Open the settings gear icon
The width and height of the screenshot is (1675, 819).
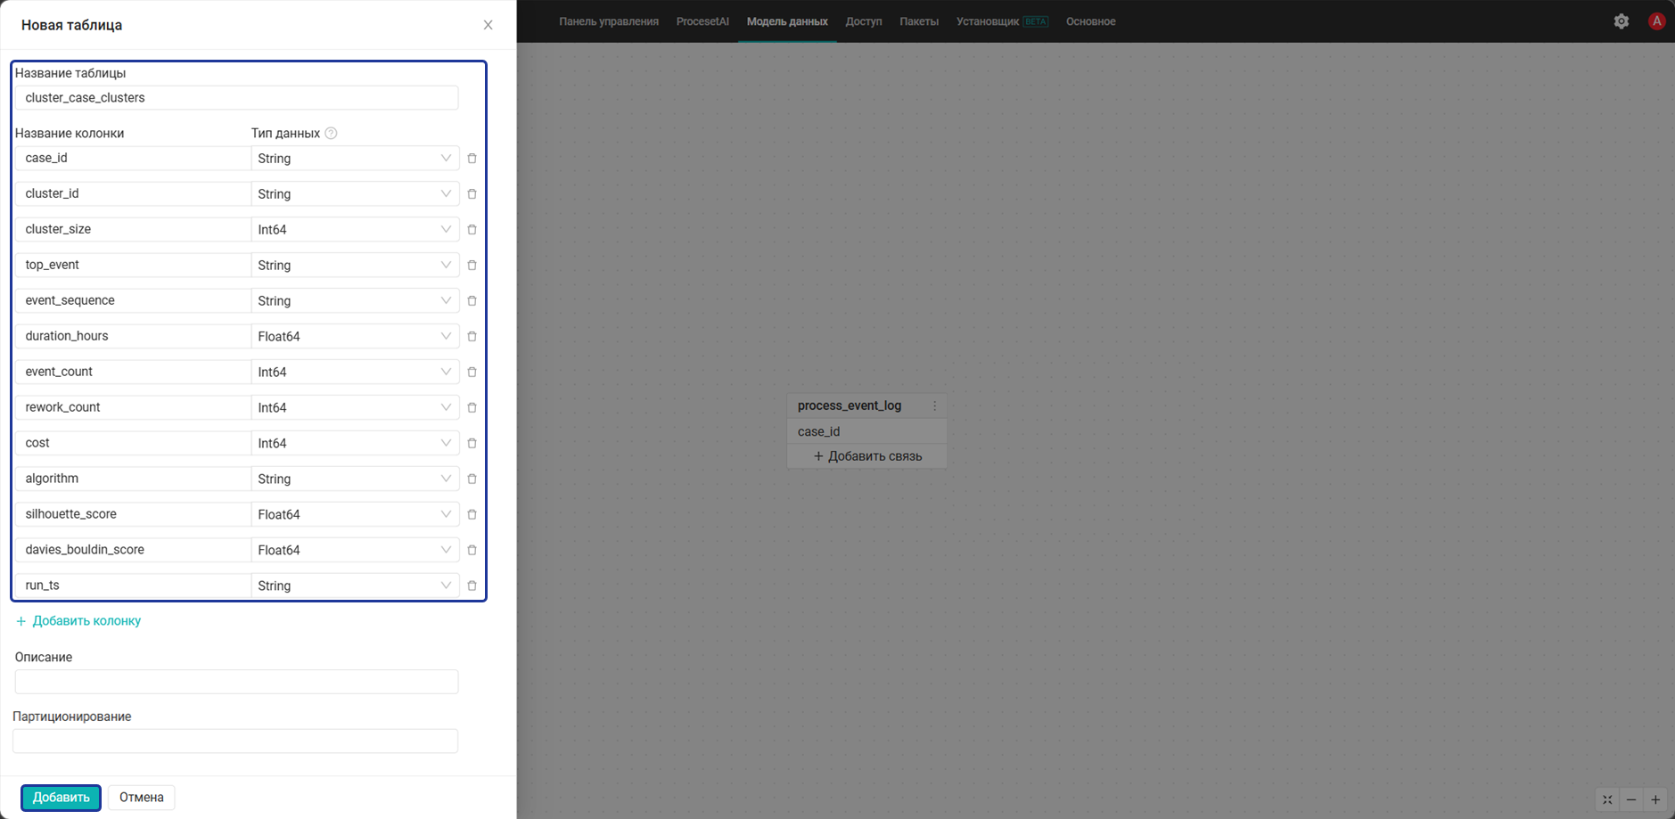click(1622, 21)
